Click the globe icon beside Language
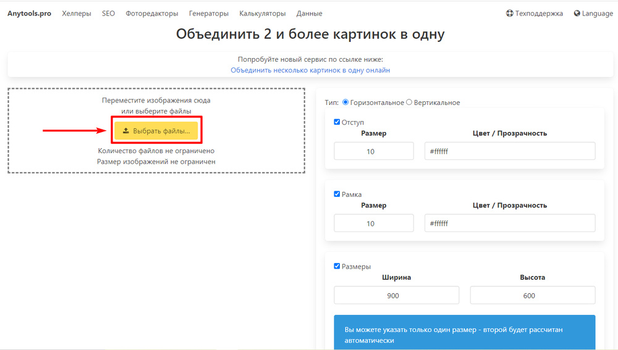The image size is (618, 350). (577, 14)
